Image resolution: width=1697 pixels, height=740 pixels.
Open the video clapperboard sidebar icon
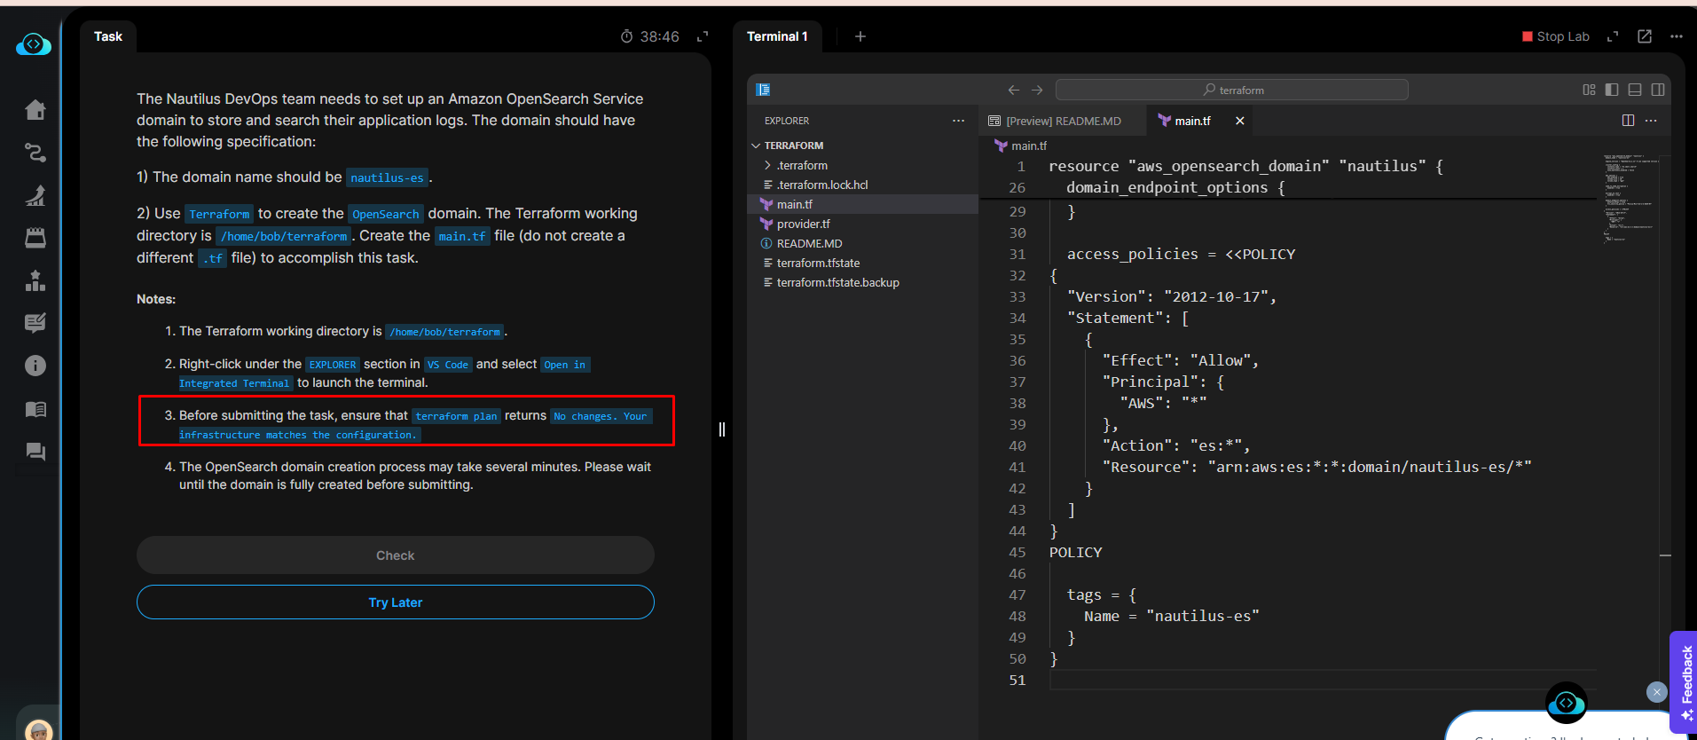pos(35,238)
